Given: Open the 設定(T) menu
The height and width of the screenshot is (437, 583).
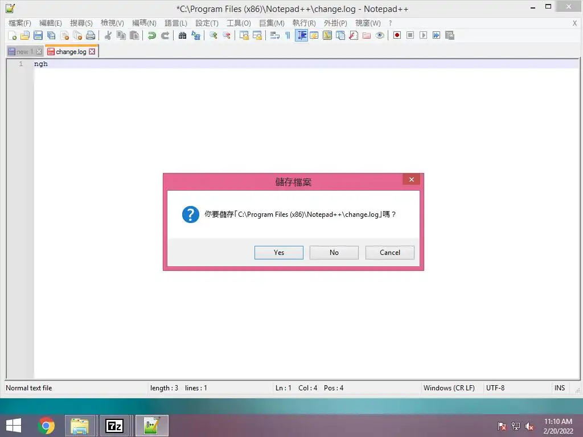Looking at the screenshot, I should click(207, 23).
